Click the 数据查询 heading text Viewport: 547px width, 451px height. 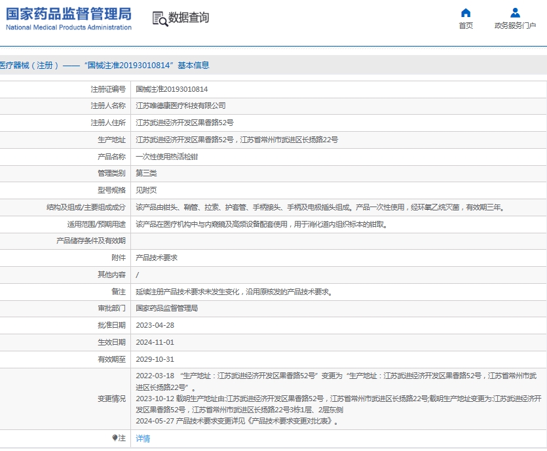(189, 18)
